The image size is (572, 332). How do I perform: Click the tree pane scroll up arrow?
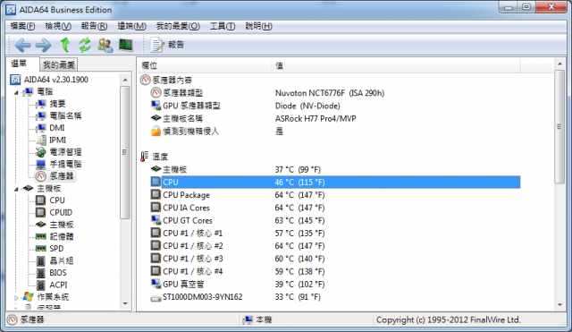click(125, 80)
